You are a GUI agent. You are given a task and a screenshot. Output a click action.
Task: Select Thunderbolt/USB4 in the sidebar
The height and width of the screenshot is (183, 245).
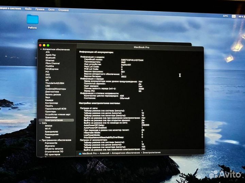[55, 83]
